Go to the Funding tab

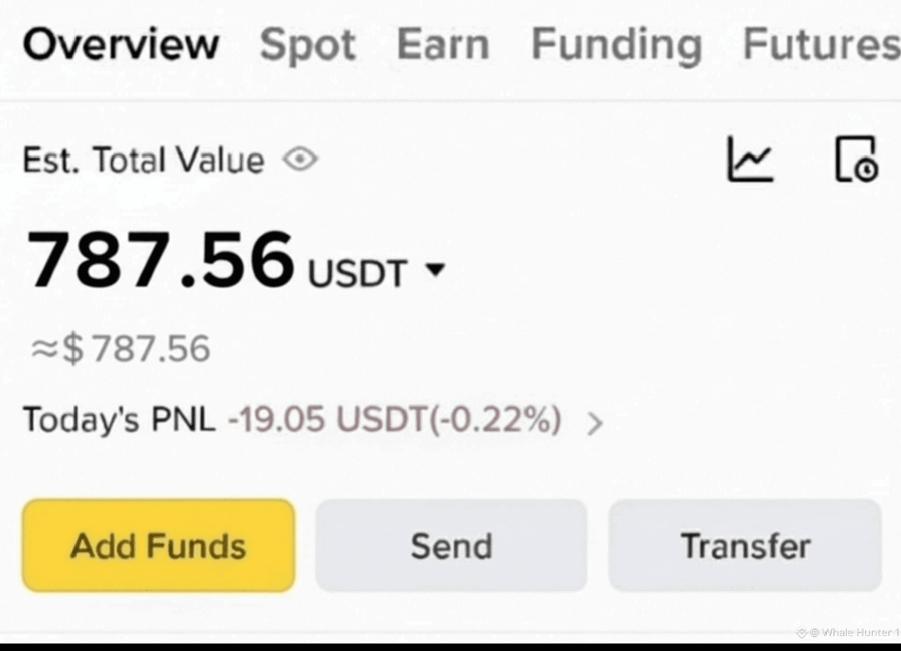(x=616, y=44)
